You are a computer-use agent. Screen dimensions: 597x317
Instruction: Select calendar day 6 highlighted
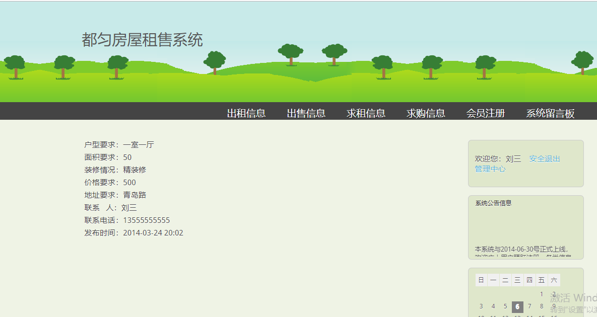point(517,307)
